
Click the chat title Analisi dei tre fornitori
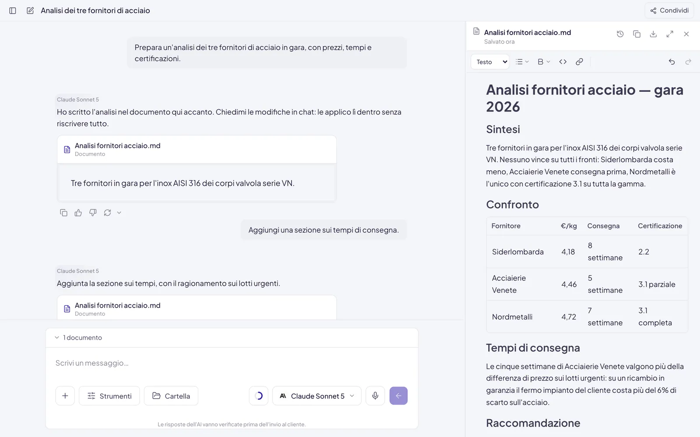click(95, 10)
